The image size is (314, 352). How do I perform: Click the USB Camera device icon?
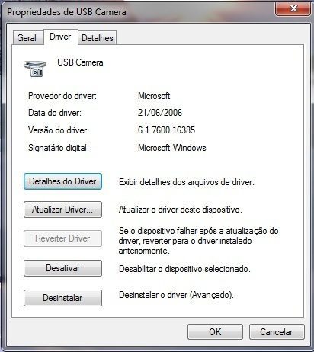point(35,69)
